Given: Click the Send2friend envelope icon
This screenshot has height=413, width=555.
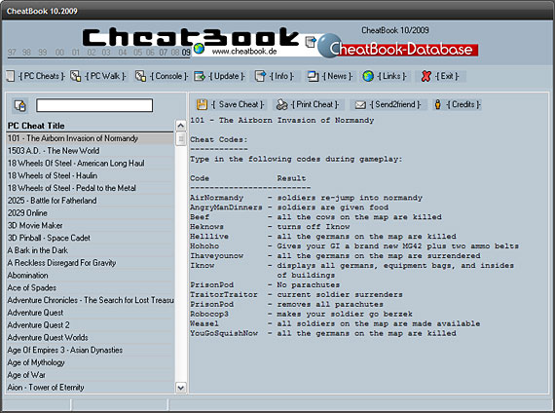Looking at the screenshot, I should (360, 105).
